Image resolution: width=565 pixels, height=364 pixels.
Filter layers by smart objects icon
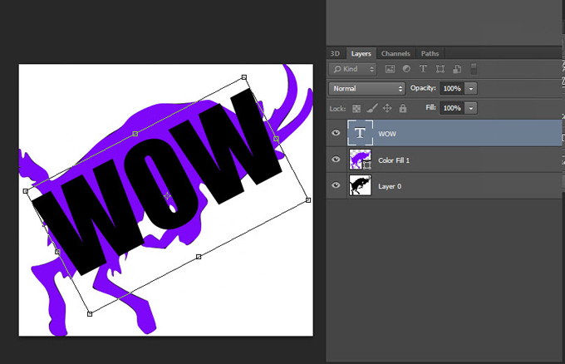[x=457, y=69]
